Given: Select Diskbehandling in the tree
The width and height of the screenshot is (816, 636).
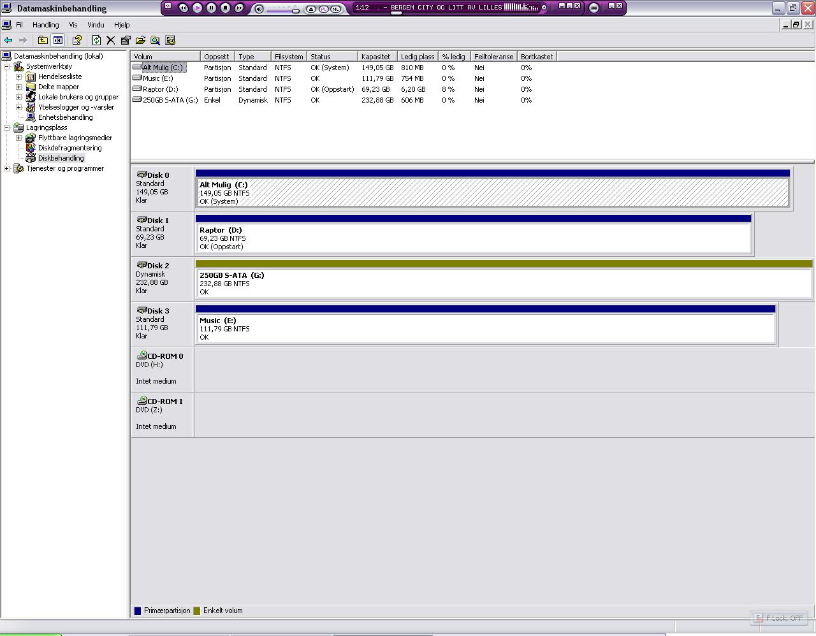Looking at the screenshot, I should [61, 158].
